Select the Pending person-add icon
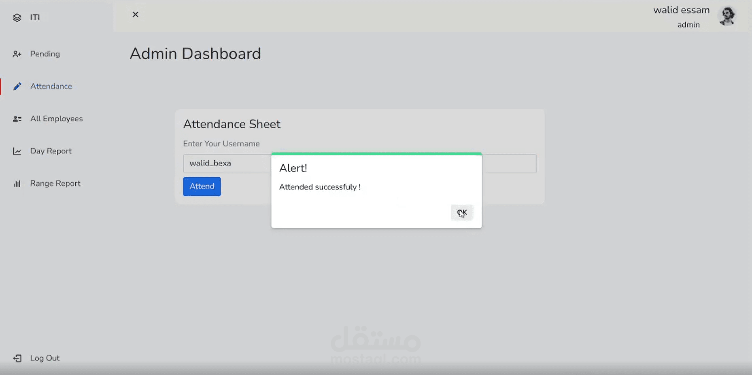This screenshot has width=752, height=375. pos(17,53)
